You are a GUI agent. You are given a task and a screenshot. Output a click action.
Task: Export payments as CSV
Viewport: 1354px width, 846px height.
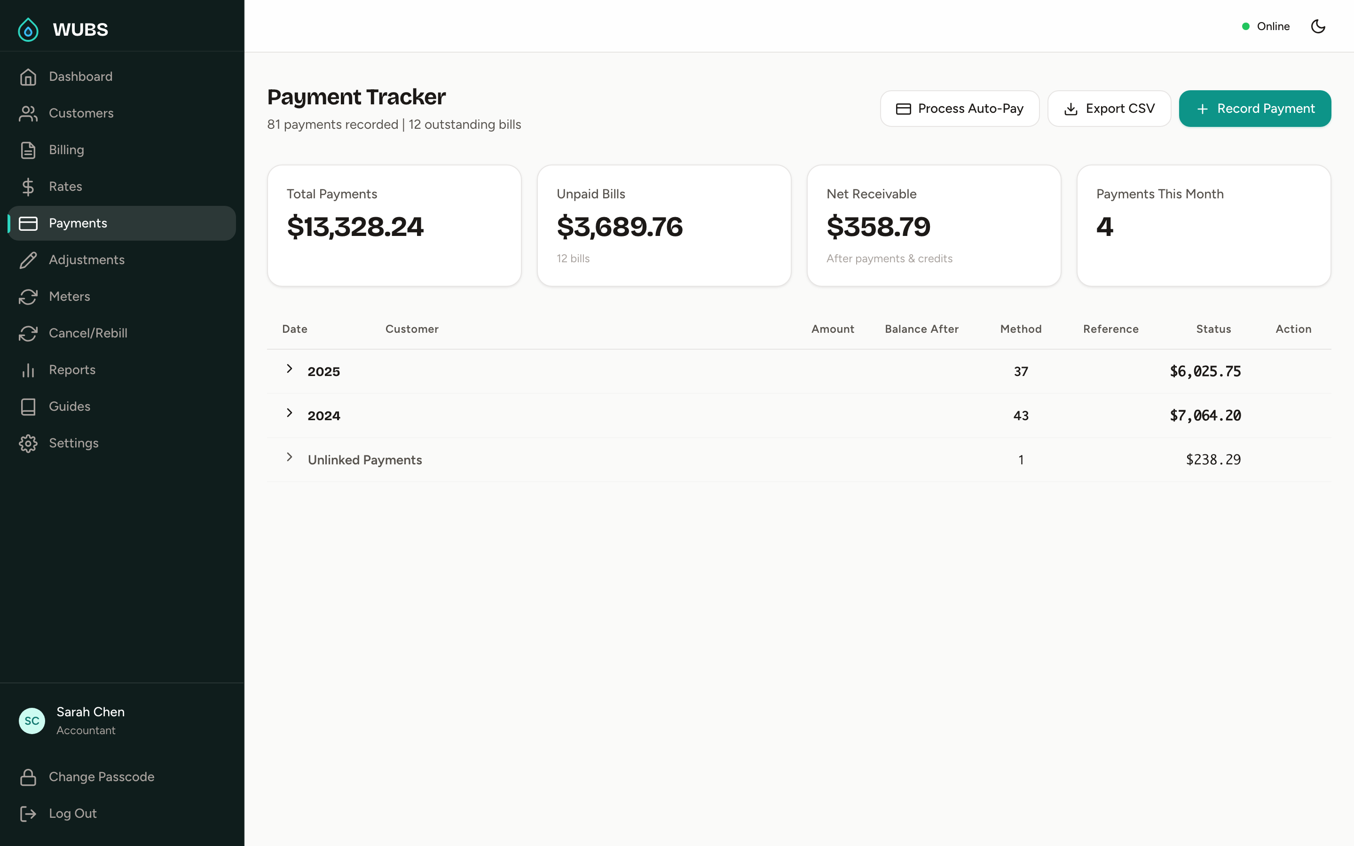click(1109, 109)
